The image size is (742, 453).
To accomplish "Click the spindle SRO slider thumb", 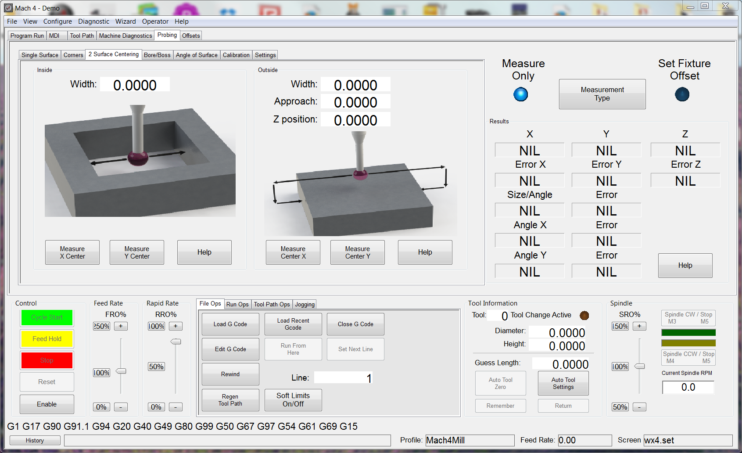I will [x=640, y=366].
